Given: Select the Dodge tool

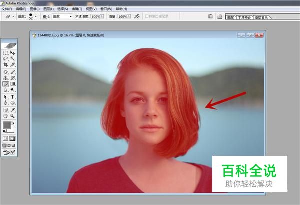Looking at the screenshot, I should [12, 90].
